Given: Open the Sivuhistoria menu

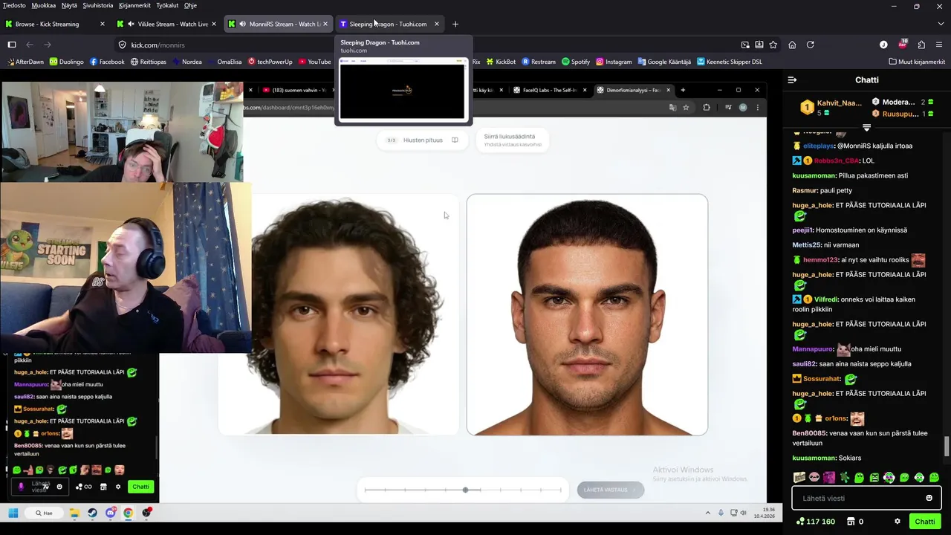Looking at the screenshot, I should (x=98, y=5).
